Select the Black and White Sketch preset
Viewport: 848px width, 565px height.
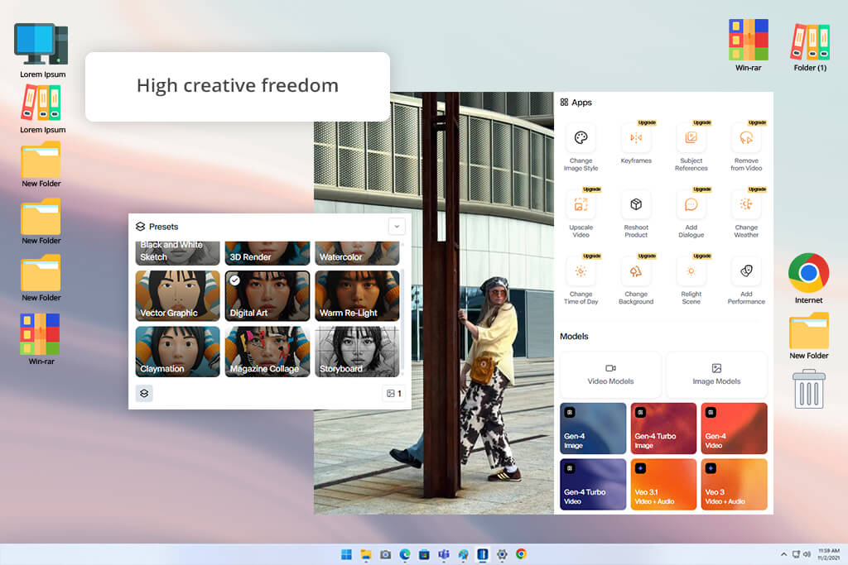(177, 253)
